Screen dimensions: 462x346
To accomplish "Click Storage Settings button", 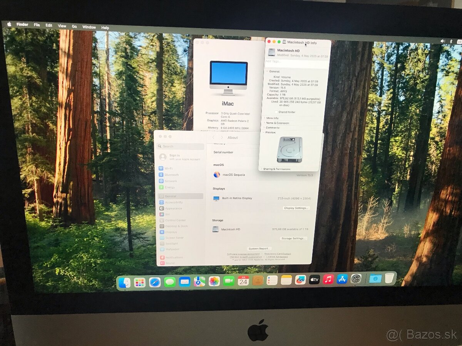I will pyautogui.click(x=293, y=238).
